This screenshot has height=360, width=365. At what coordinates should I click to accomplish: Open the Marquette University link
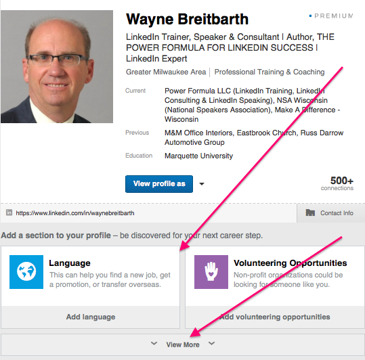click(199, 156)
